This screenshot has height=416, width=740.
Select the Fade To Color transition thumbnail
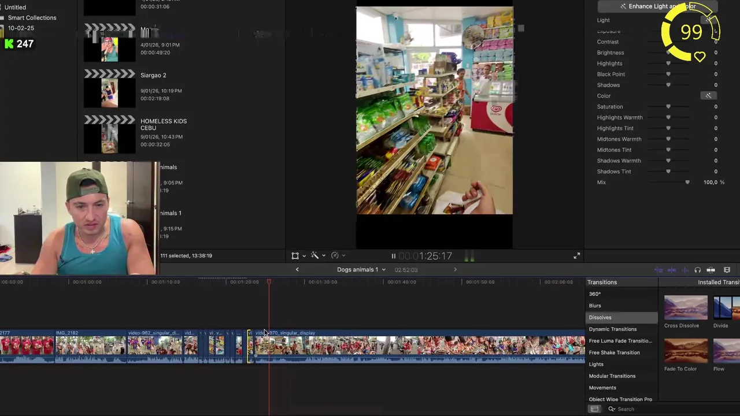tap(686, 351)
